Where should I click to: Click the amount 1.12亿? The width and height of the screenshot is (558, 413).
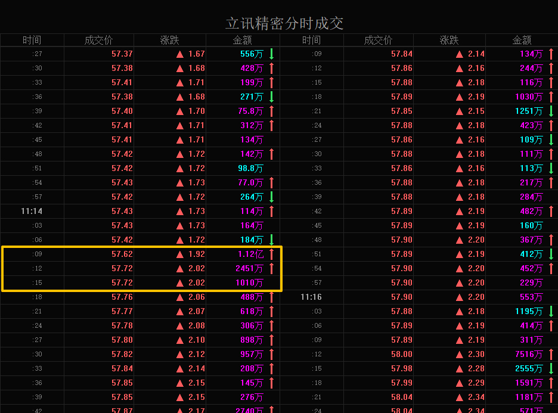tap(251, 254)
